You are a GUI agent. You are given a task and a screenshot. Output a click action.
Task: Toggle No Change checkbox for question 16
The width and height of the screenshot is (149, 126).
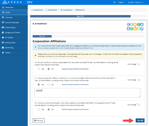[x=139, y=64]
